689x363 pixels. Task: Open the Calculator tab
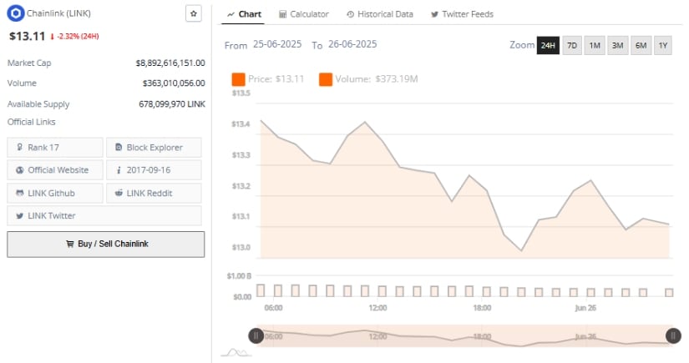(304, 14)
